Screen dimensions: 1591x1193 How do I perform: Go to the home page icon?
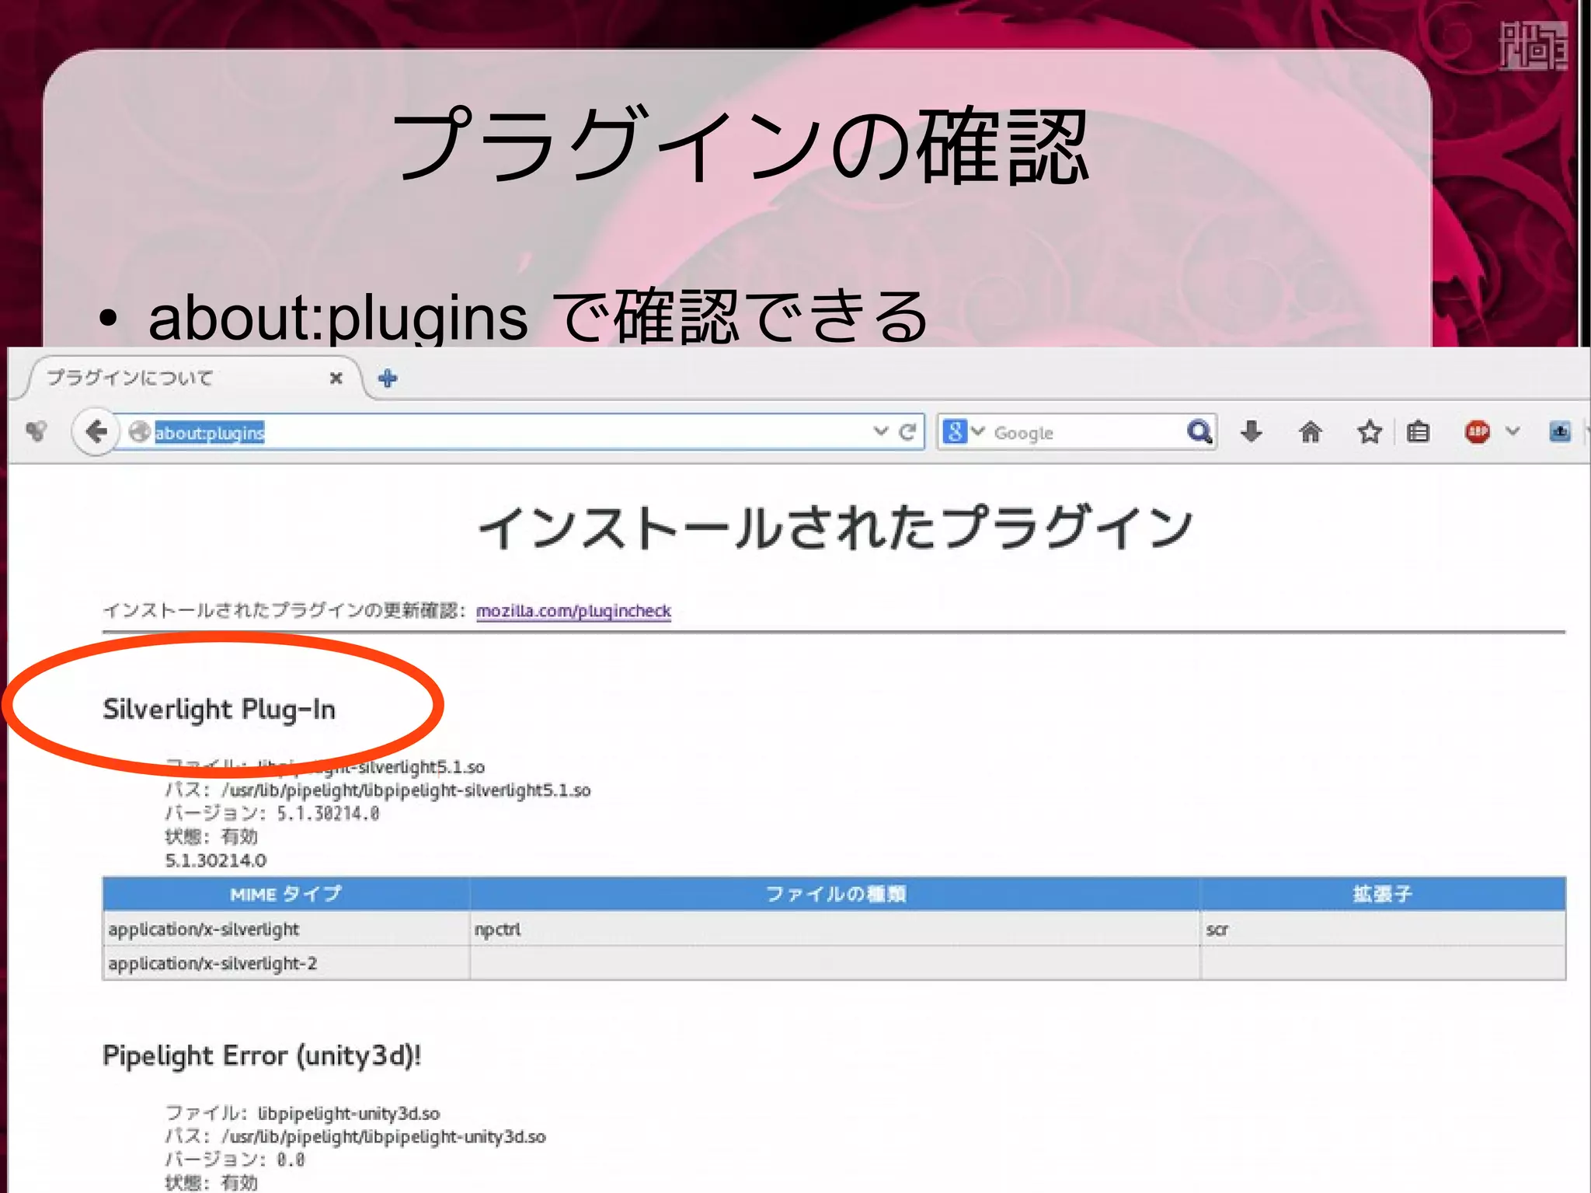[x=1311, y=431]
